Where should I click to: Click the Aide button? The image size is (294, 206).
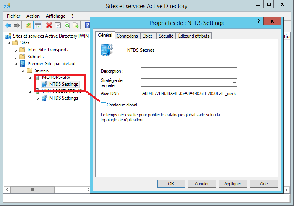(264, 184)
